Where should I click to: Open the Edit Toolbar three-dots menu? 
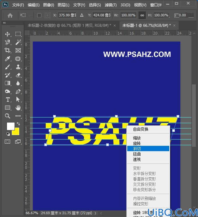click(18, 116)
